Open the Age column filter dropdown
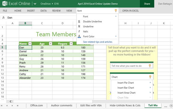The image size is (173, 109). tap(50, 44)
